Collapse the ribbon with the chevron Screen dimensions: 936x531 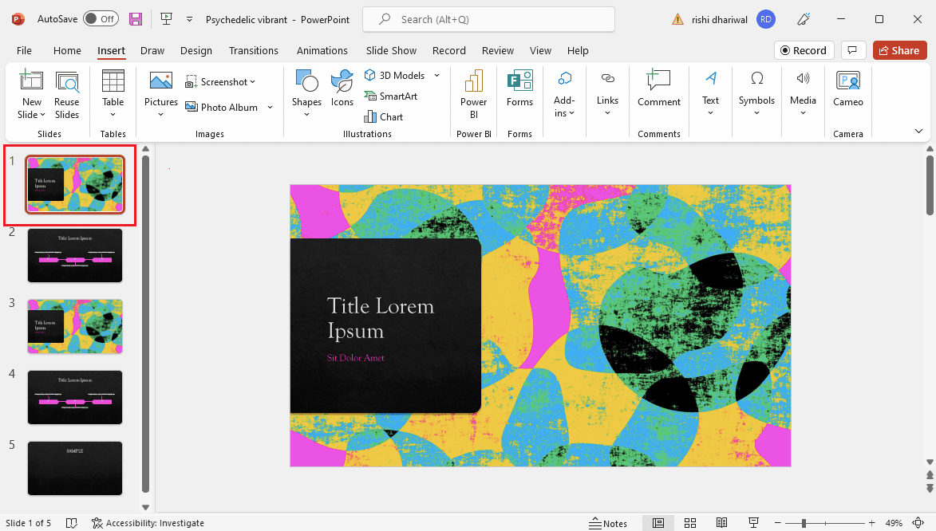[918, 132]
